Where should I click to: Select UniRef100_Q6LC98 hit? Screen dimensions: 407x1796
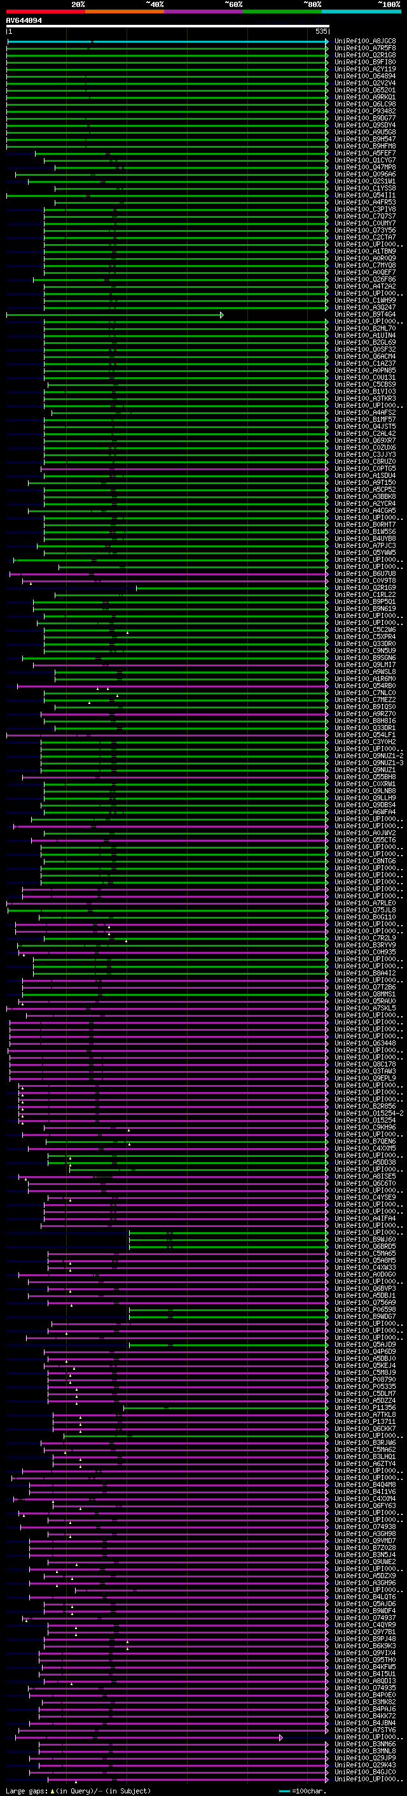365,104
